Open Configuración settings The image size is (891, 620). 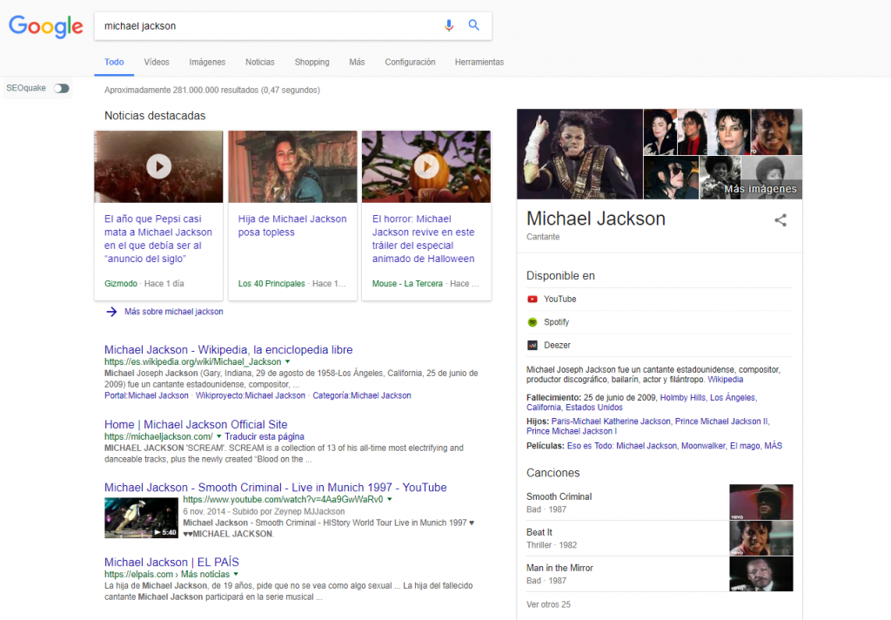coord(411,62)
